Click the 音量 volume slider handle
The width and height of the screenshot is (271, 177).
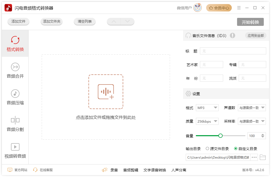point(220,136)
